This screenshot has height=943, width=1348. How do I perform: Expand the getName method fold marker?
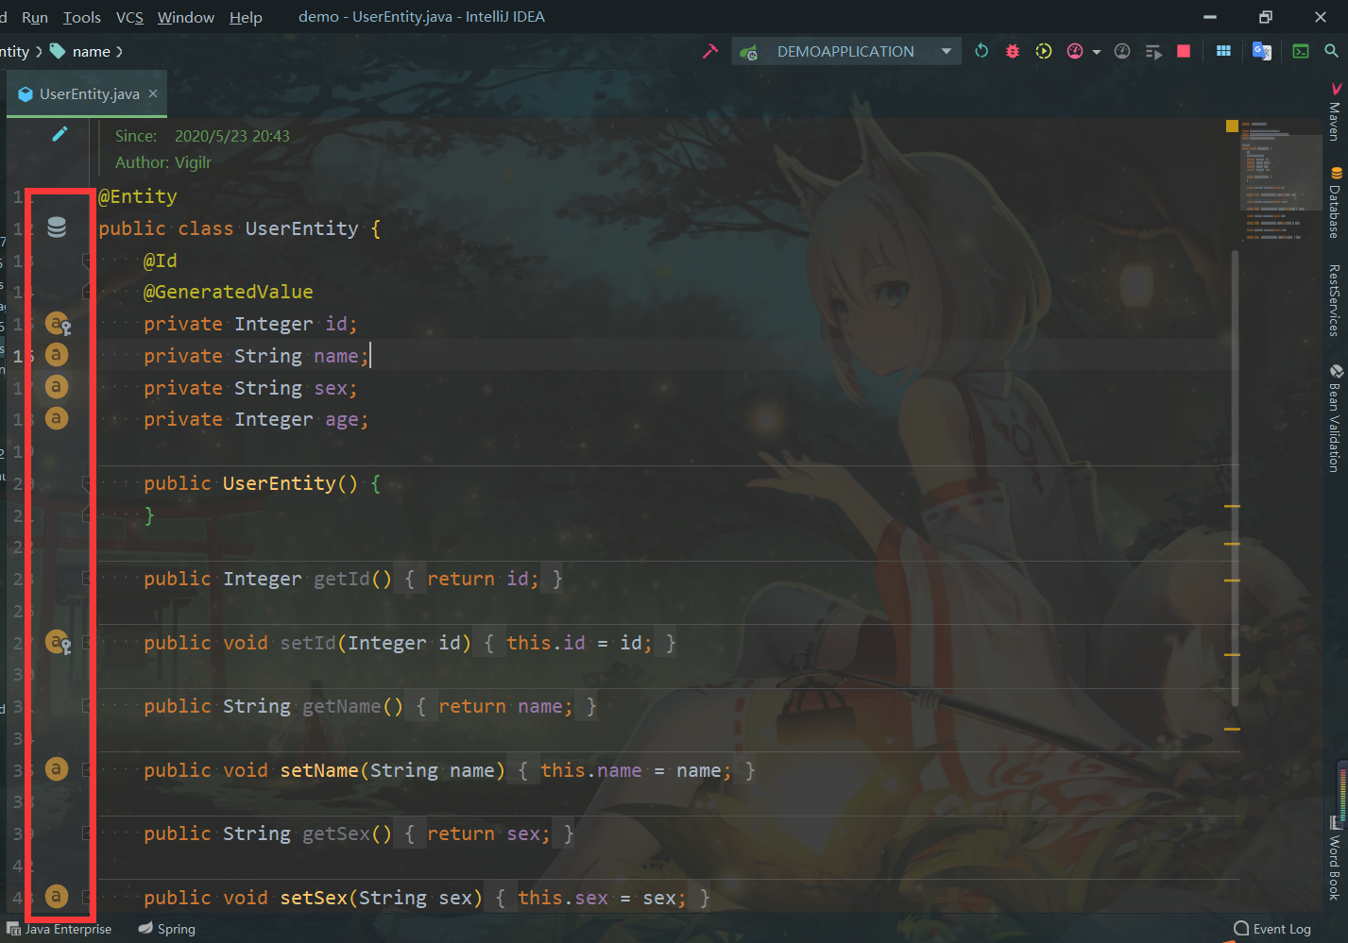[x=86, y=706]
